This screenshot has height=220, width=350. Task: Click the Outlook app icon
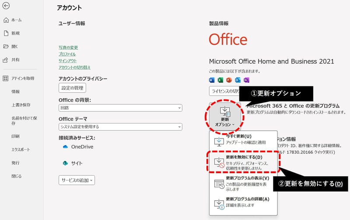[x=238, y=80]
